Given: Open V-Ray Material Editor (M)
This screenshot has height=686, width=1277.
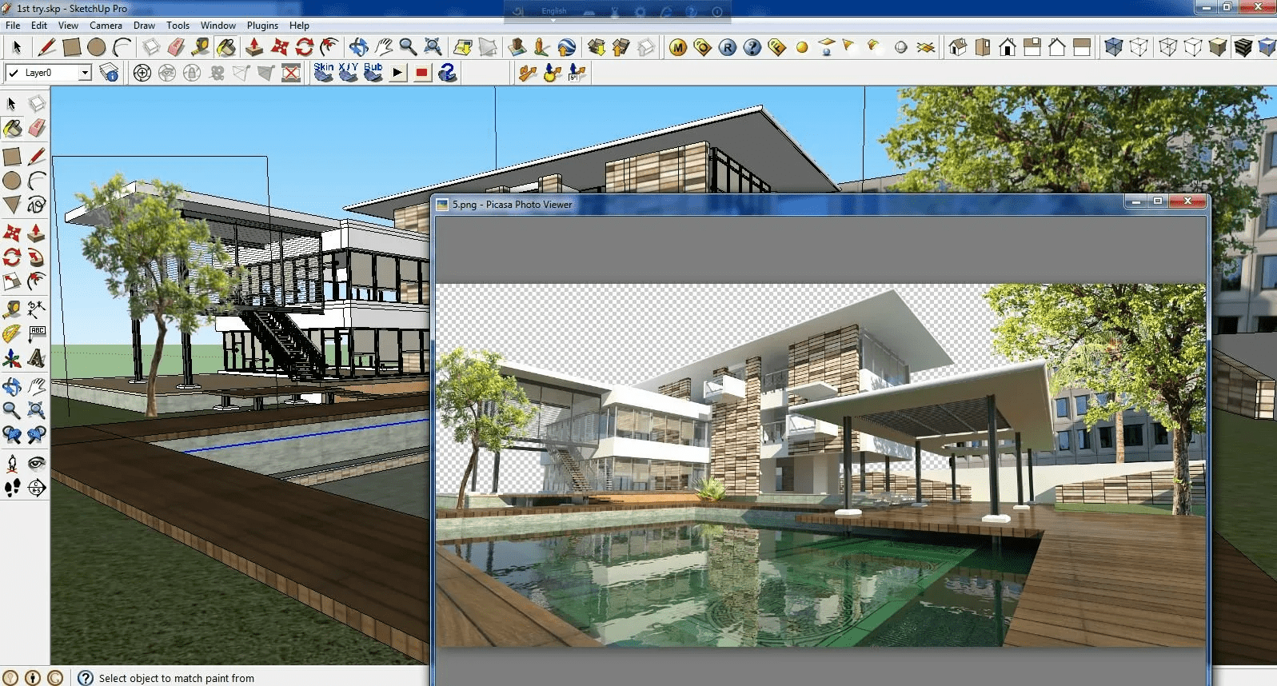Looking at the screenshot, I should (678, 47).
